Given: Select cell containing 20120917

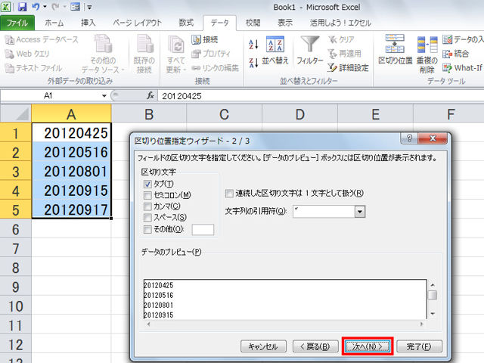Looking at the screenshot, I should tap(71, 209).
